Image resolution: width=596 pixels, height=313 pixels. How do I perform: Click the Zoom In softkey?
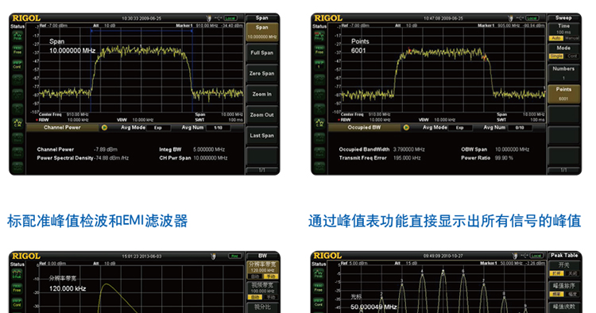pyautogui.click(x=262, y=95)
